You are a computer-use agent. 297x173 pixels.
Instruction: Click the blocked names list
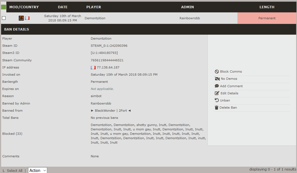click(x=148, y=134)
